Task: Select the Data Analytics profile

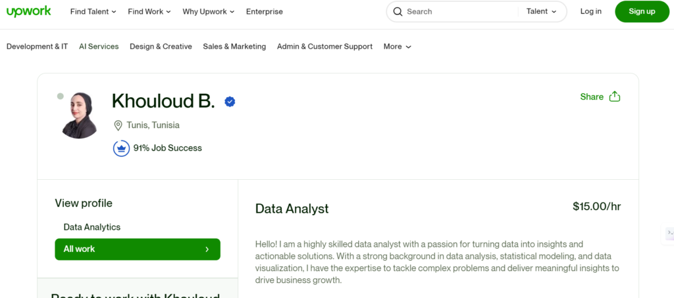Action: click(92, 227)
